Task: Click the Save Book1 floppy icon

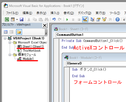Action: click(x=22, y=19)
